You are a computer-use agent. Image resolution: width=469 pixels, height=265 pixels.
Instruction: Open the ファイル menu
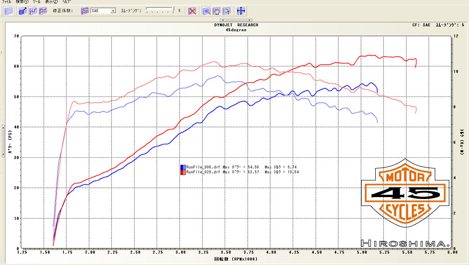pos(7,2)
